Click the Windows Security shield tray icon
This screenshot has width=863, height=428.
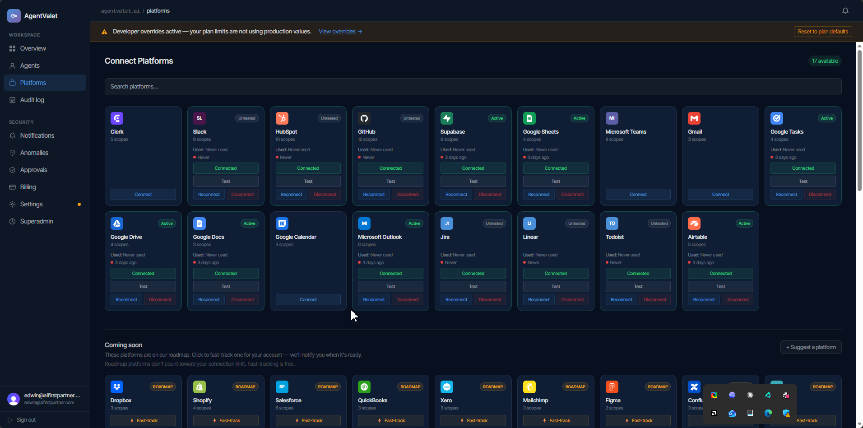click(x=786, y=413)
